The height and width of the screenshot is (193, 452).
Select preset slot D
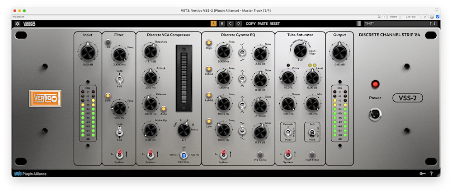238,23
